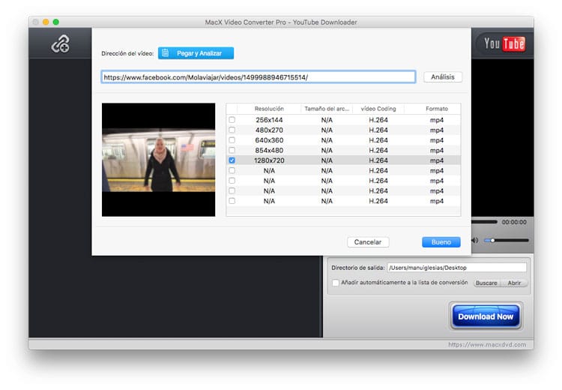Click the YouTube logo icon

[x=504, y=43]
